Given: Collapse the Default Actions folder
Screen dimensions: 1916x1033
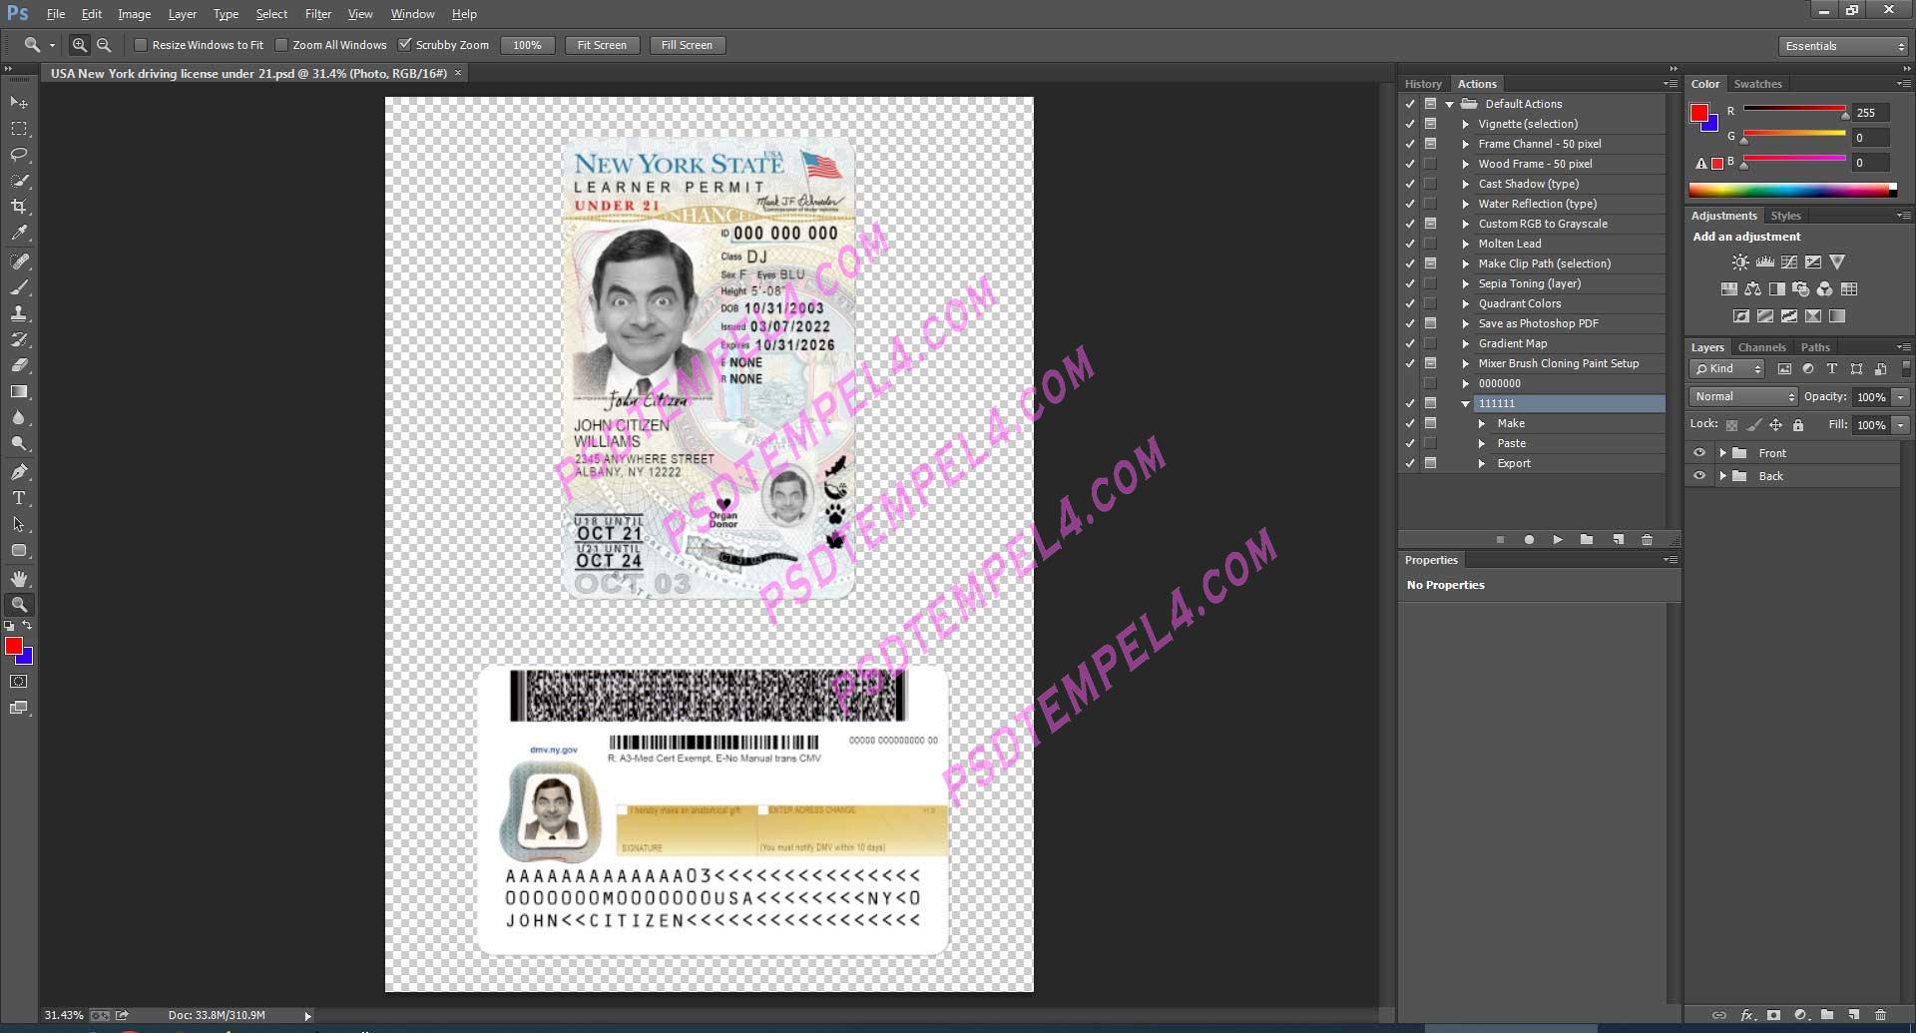Looking at the screenshot, I should pyautogui.click(x=1449, y=104).
